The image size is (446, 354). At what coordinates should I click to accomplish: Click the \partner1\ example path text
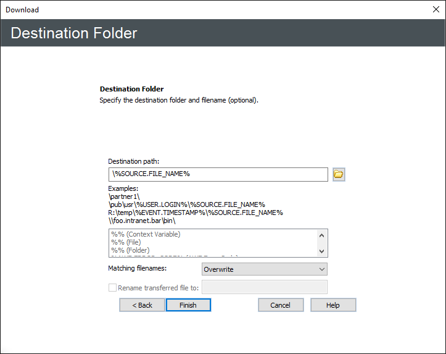[124, 196]
